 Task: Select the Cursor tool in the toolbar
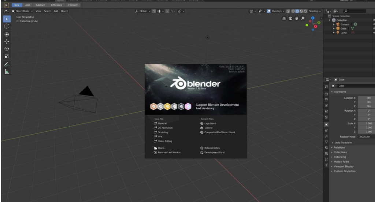point(7,26)
